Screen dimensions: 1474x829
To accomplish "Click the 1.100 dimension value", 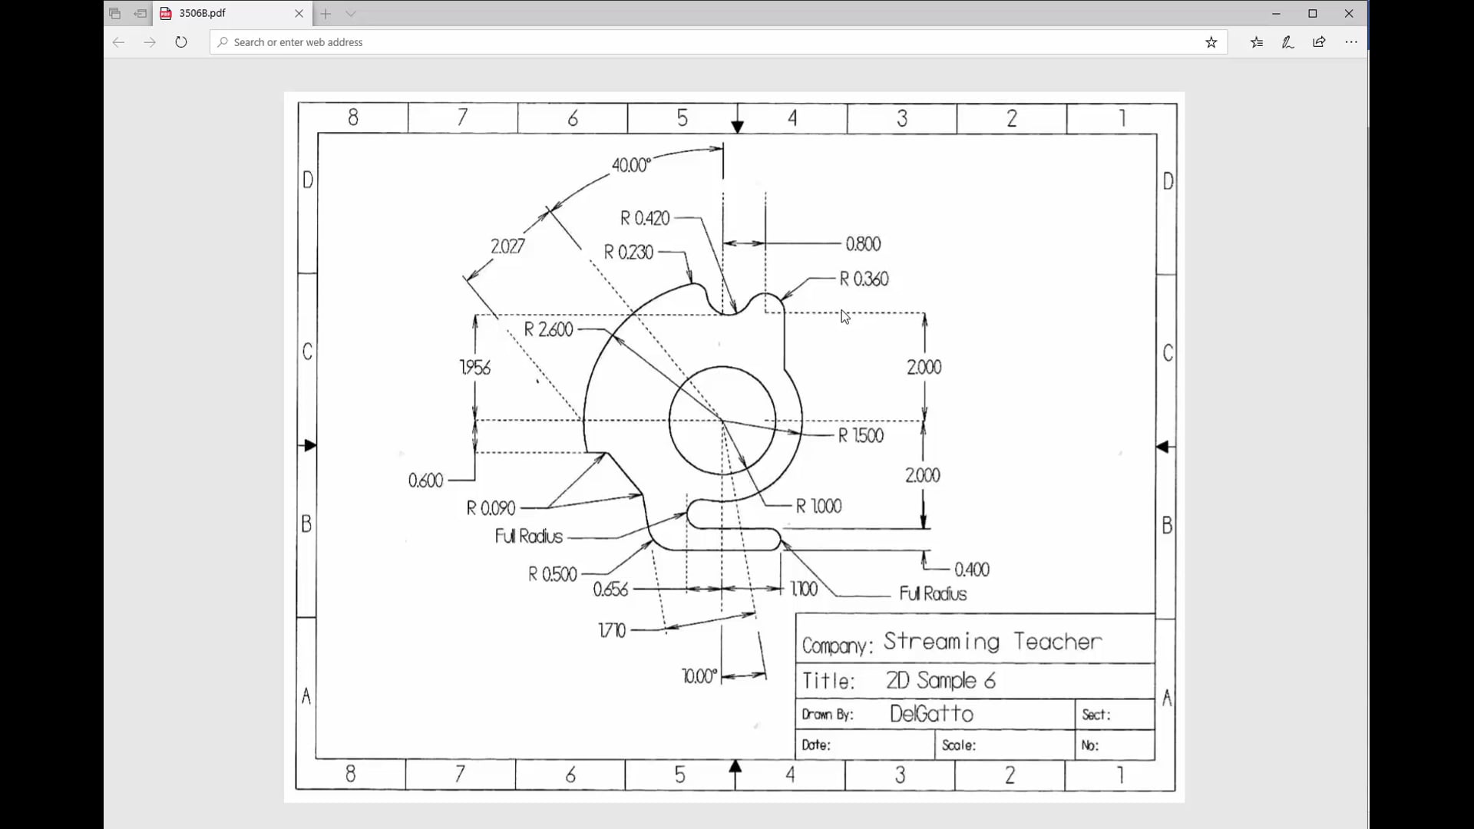I will pos(804,589).
